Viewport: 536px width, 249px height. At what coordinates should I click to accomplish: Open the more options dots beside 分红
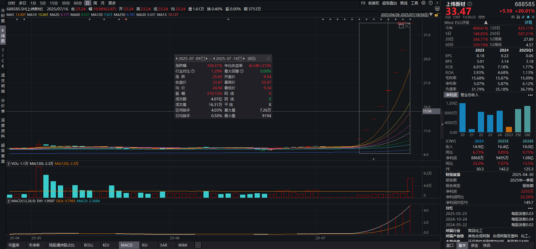(x=530, y=208)
